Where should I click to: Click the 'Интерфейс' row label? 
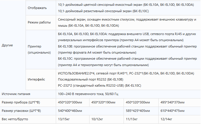point(41,79)
